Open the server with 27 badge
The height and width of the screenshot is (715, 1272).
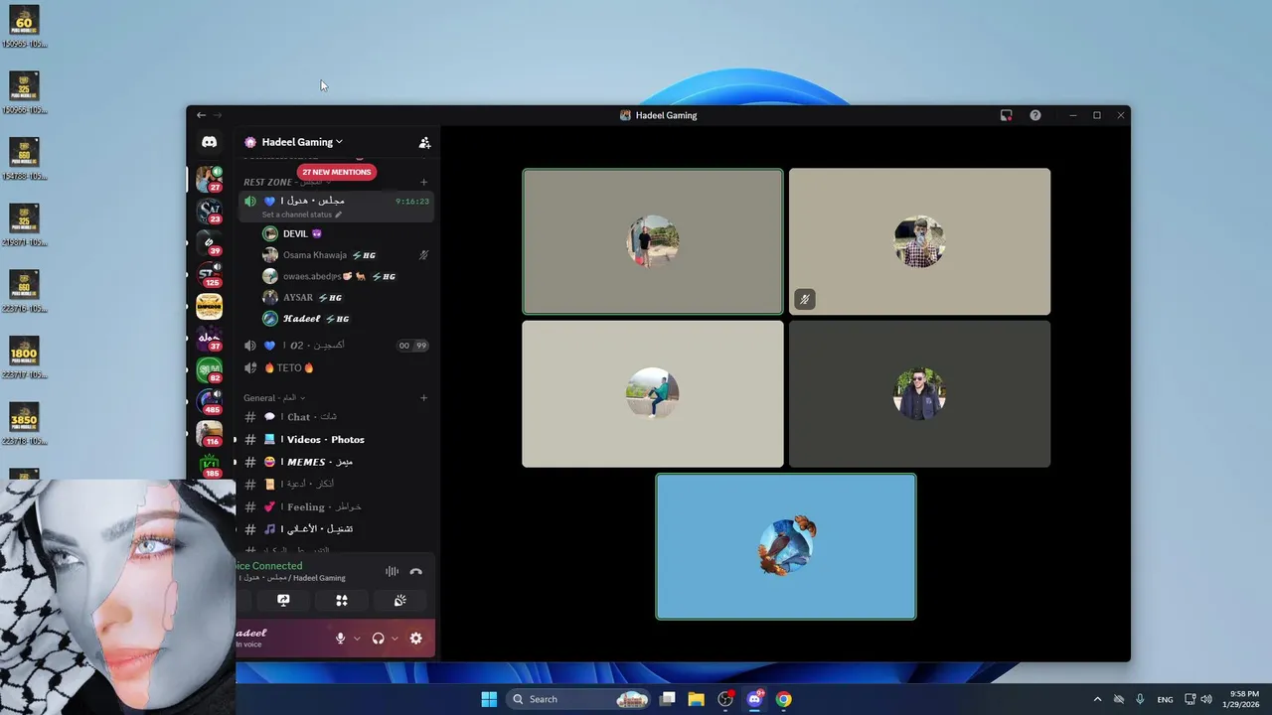pos(209,179)
